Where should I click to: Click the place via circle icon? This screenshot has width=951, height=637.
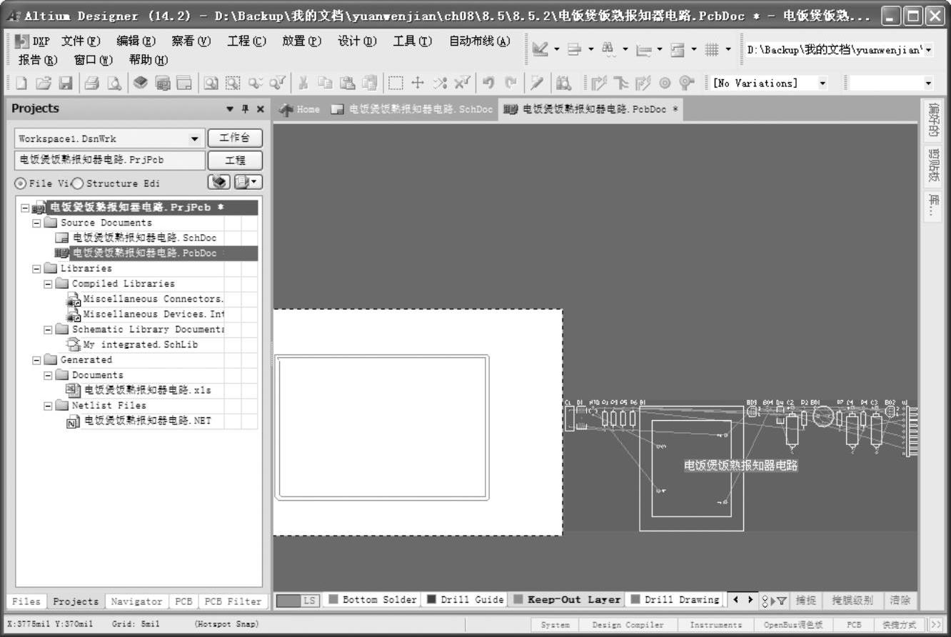pyautogui.click(x=665, y=83)
